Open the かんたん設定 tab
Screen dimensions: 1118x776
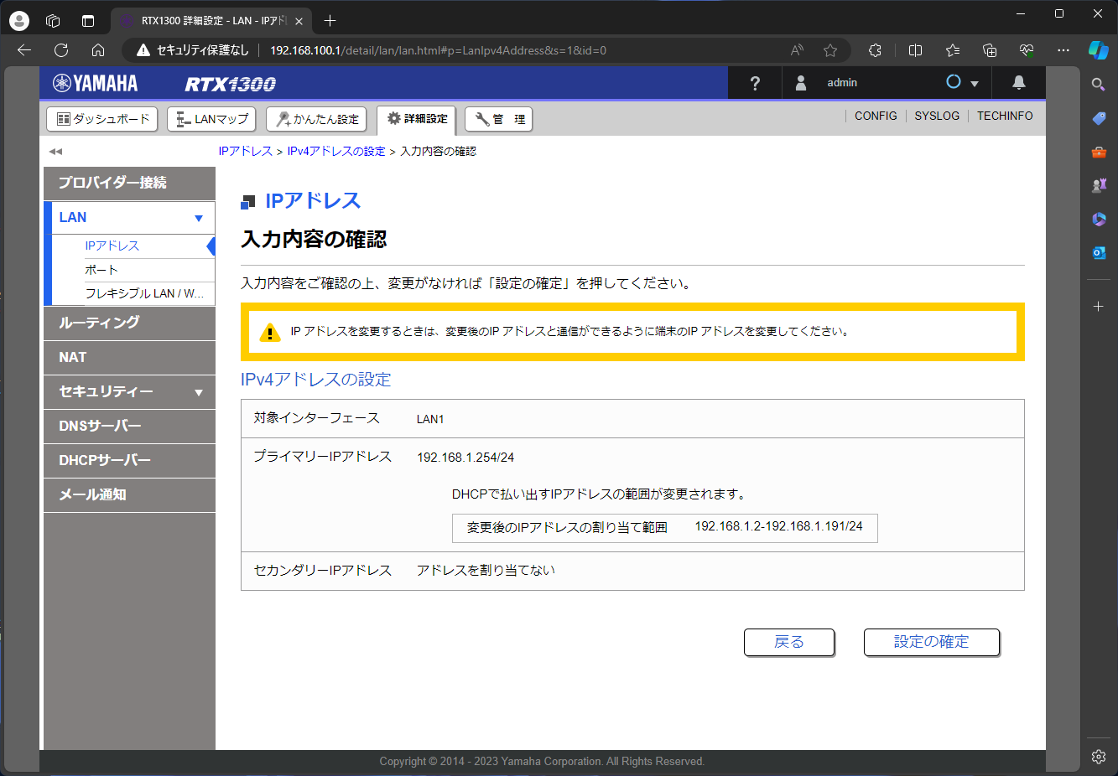coord(316,119)
